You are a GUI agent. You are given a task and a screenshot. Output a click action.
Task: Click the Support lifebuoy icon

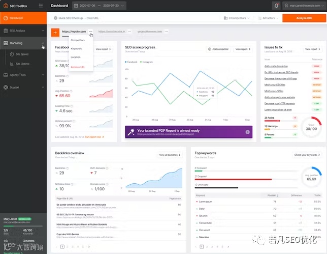coord(6,88)
